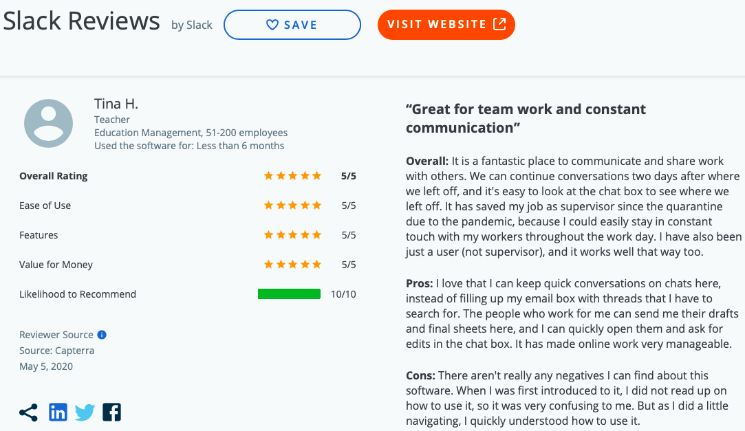Image resolution: width=745 pixels, height=431 pixels.
Task: Open the VISIT WEBSITE button
Action: (x=446, y=25)
